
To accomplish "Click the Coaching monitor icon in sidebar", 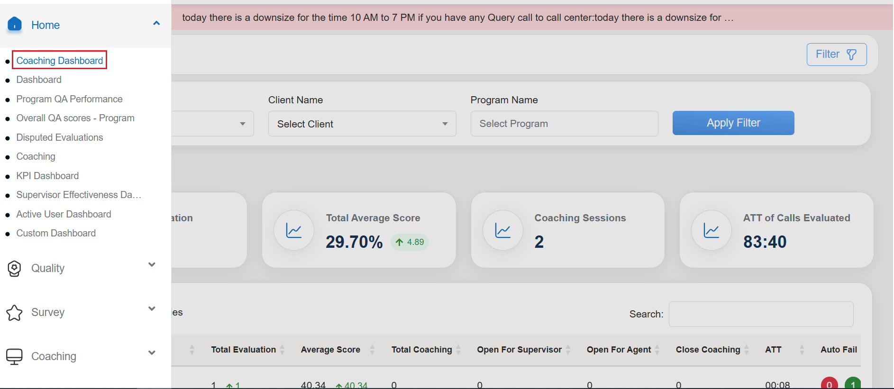I will [x=14, y=357].
